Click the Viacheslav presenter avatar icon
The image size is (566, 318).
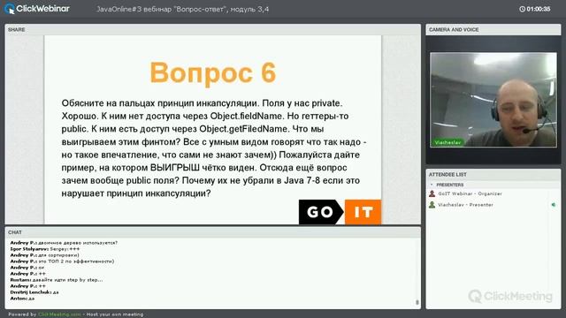coord(432,205)
